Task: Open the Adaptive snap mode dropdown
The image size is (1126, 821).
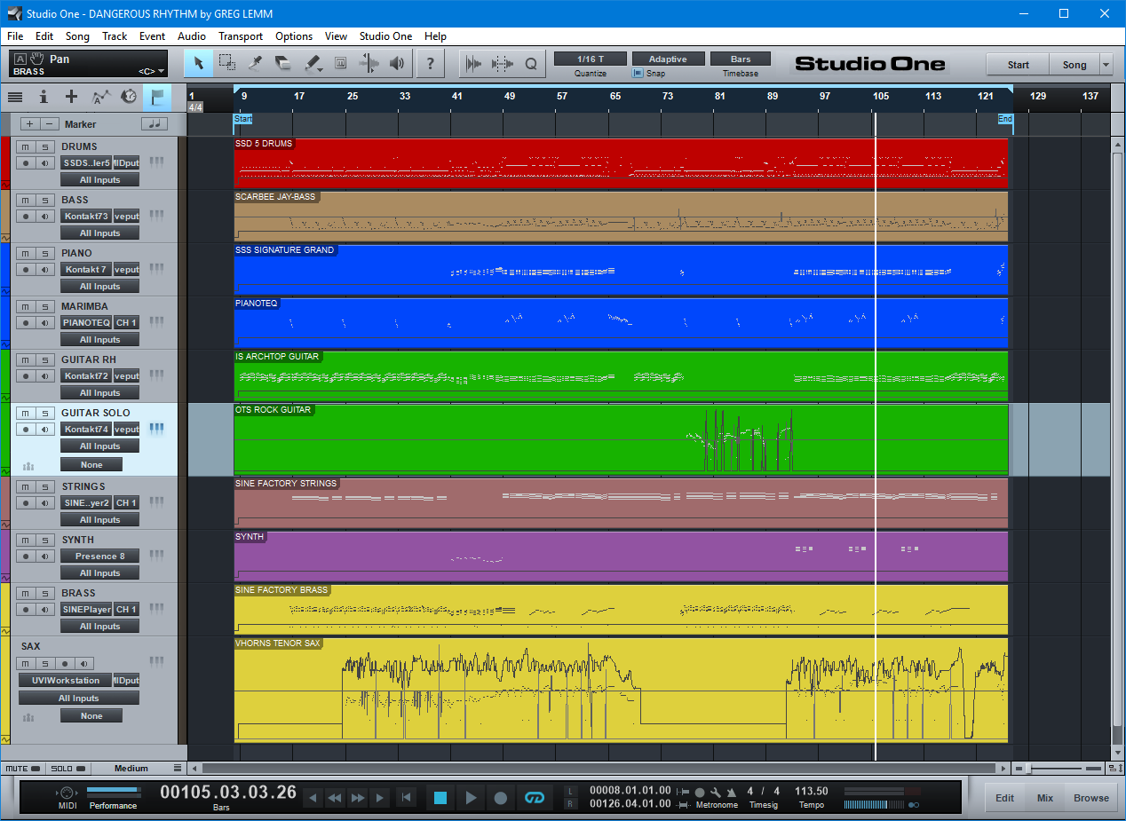Action: click(668, 59)
